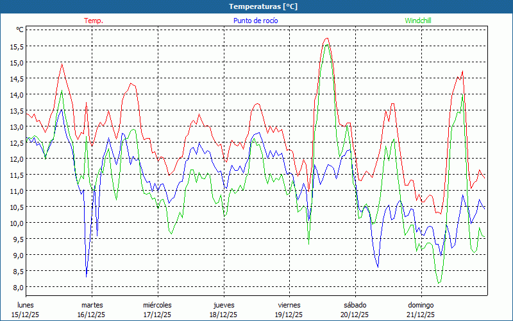Click the "10,0" y-axis value
Viewport: 513px width, 321px height.
[x=16, y=223]
